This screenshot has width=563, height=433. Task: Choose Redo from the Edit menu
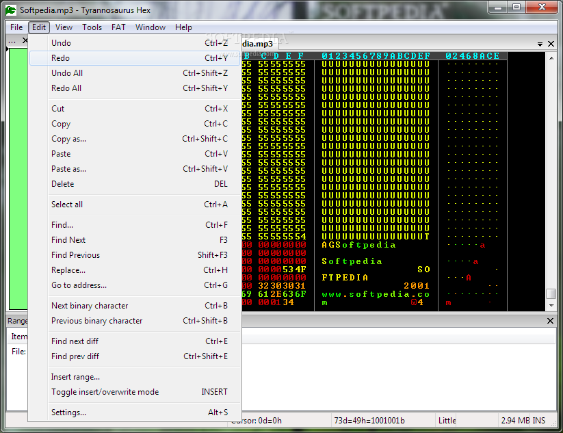[135, 58]
